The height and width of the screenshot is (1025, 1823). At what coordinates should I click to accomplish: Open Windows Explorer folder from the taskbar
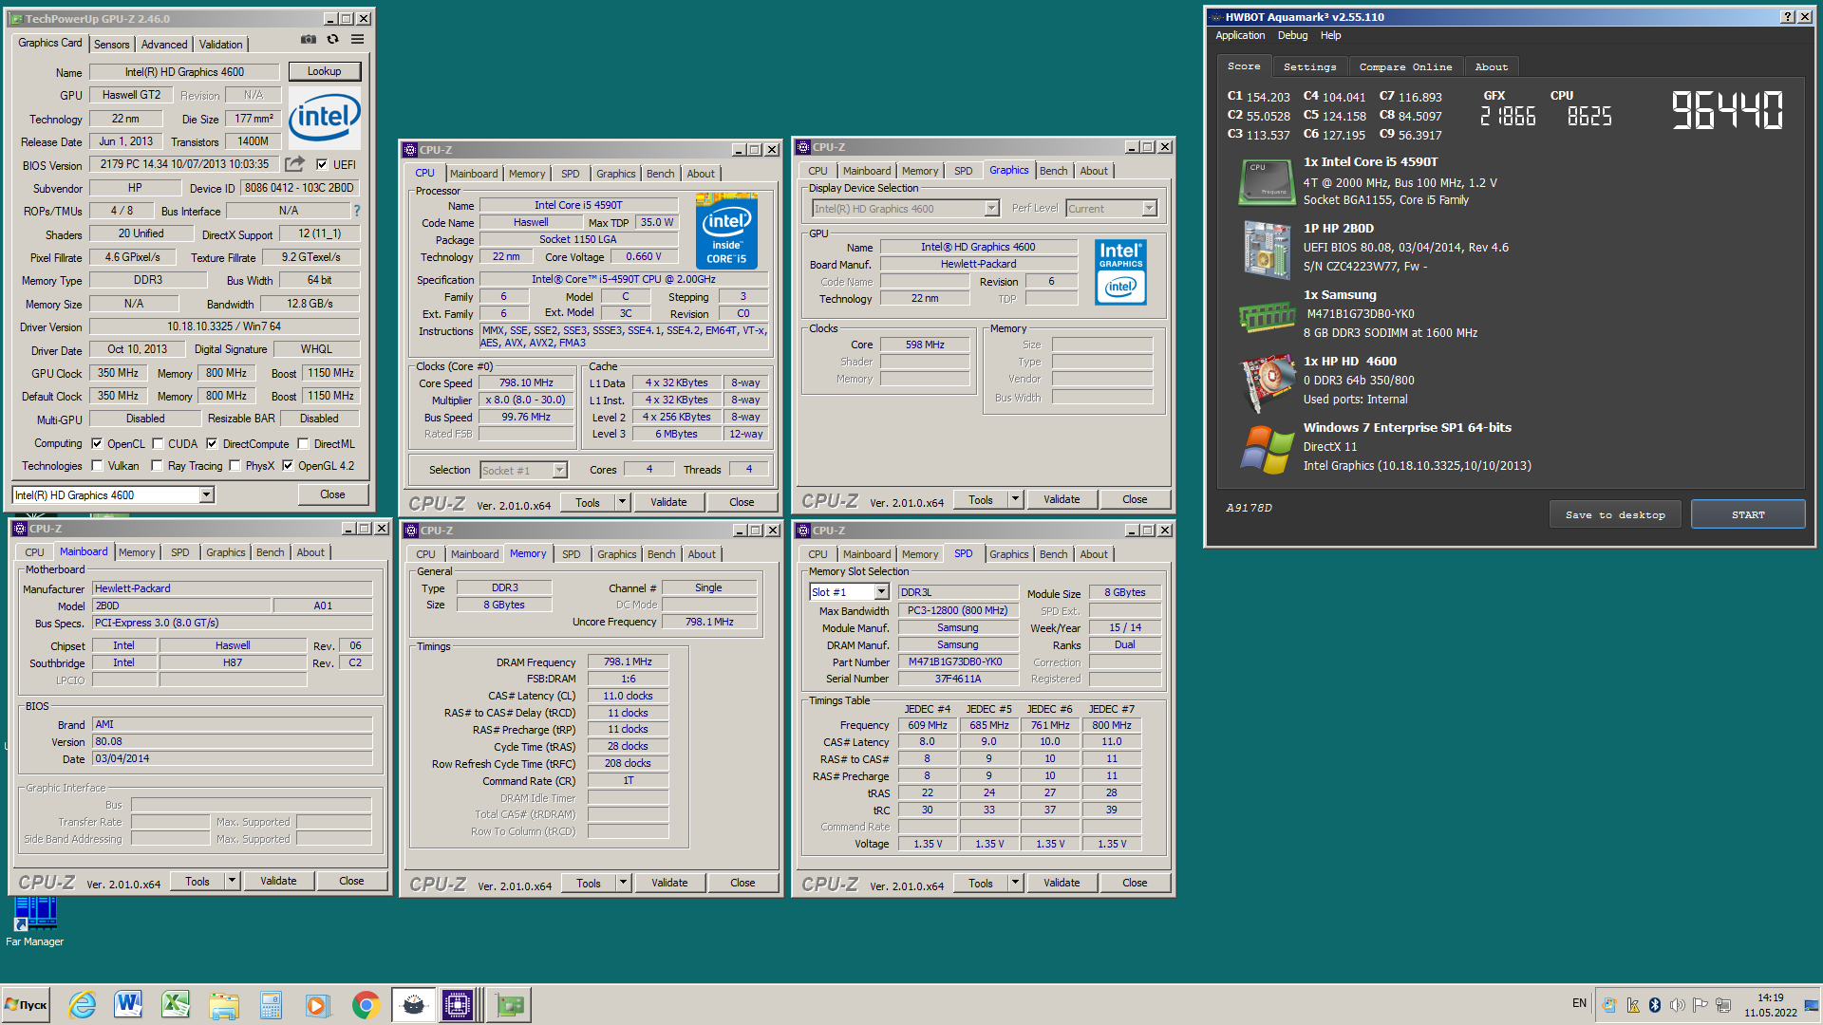click(x=224, y=1005)
